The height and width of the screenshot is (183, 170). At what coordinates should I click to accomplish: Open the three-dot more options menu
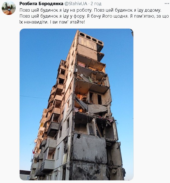tap(167, 4)
